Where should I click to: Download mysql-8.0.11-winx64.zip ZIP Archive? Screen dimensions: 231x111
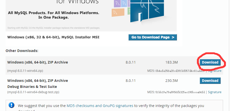(210, 62)
